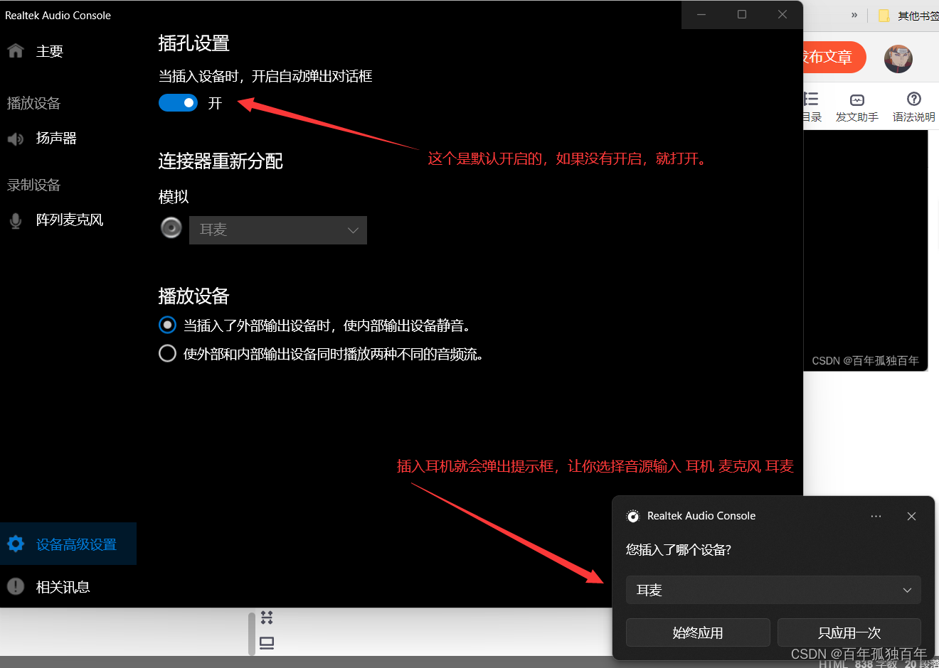Click the home icon beside 主要
This screenshot has height=668, width=939.
pyautogui.click(x=16, y=50)
